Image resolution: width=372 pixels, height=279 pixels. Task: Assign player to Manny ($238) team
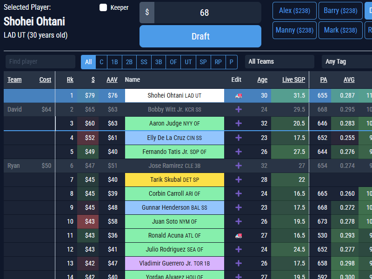(x=294, y=30)
